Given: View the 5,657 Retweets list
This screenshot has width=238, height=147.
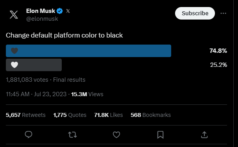Looking at the screenshot, I should [x=26, y=115].
